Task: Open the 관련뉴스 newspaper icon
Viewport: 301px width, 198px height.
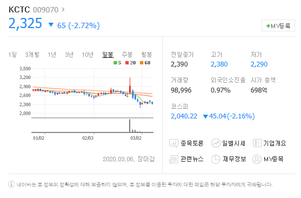Action: 173,159
